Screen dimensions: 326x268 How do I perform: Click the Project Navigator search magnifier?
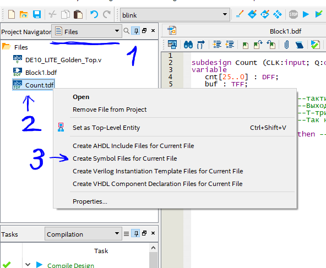pos(126,31)
